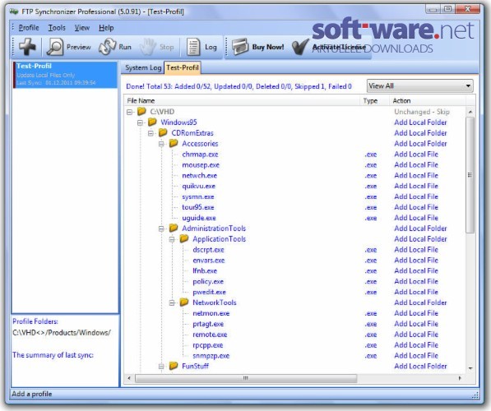Image resolution: width=491 pixels, height=411 pixels.
Task: Click the Windows95 folder icon
Action: [152, 122]
